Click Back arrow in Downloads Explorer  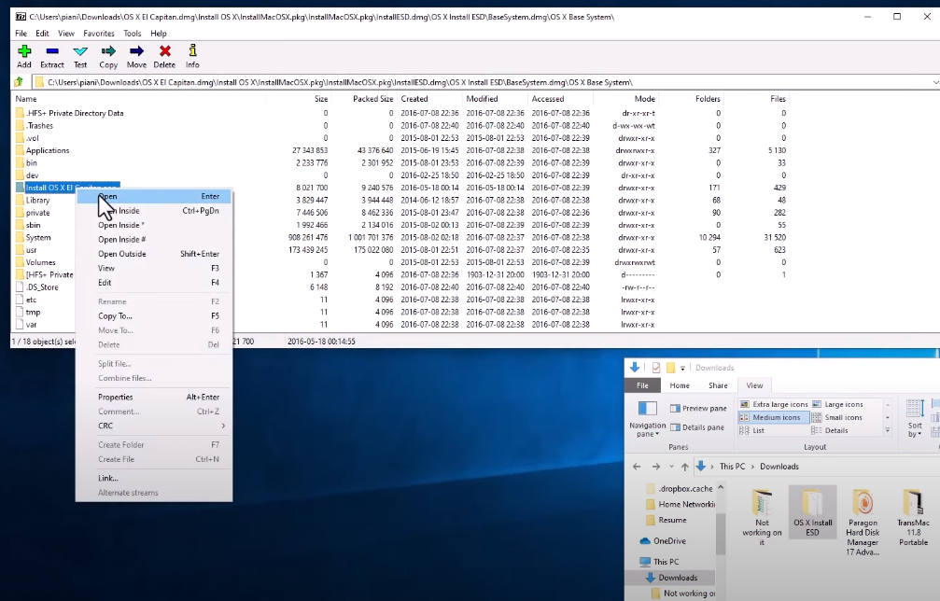637,467
